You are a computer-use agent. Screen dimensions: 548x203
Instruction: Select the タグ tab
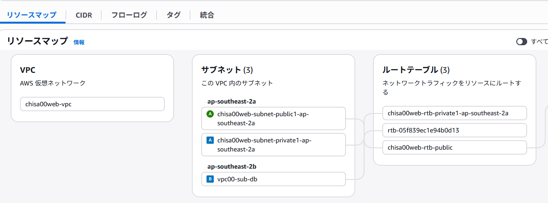coord(173,15)
